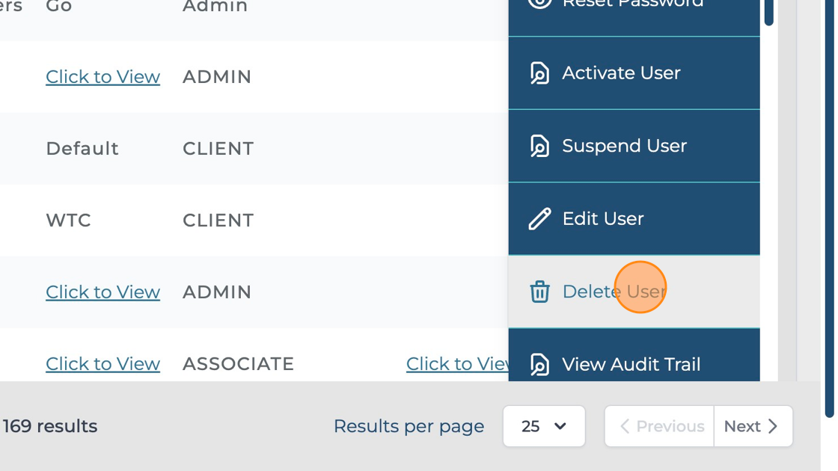Choose the Suspend User text option
This screenshot has height=471, width=838.
tap(624, 146)
